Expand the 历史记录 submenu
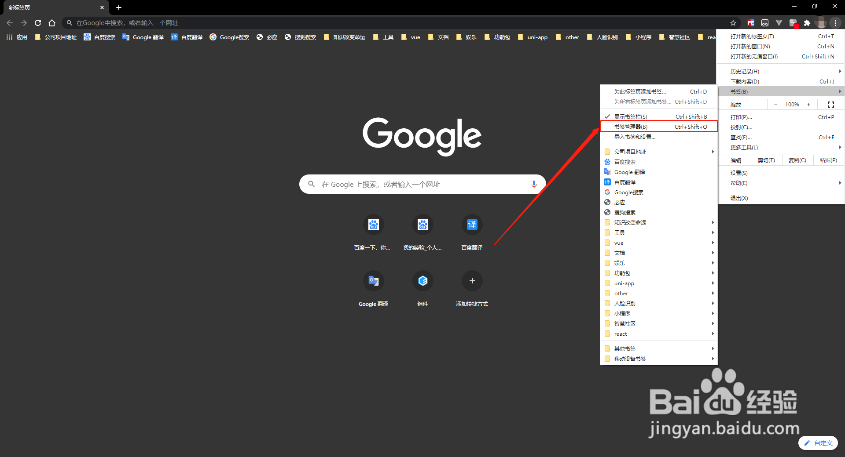 [781, 71]
